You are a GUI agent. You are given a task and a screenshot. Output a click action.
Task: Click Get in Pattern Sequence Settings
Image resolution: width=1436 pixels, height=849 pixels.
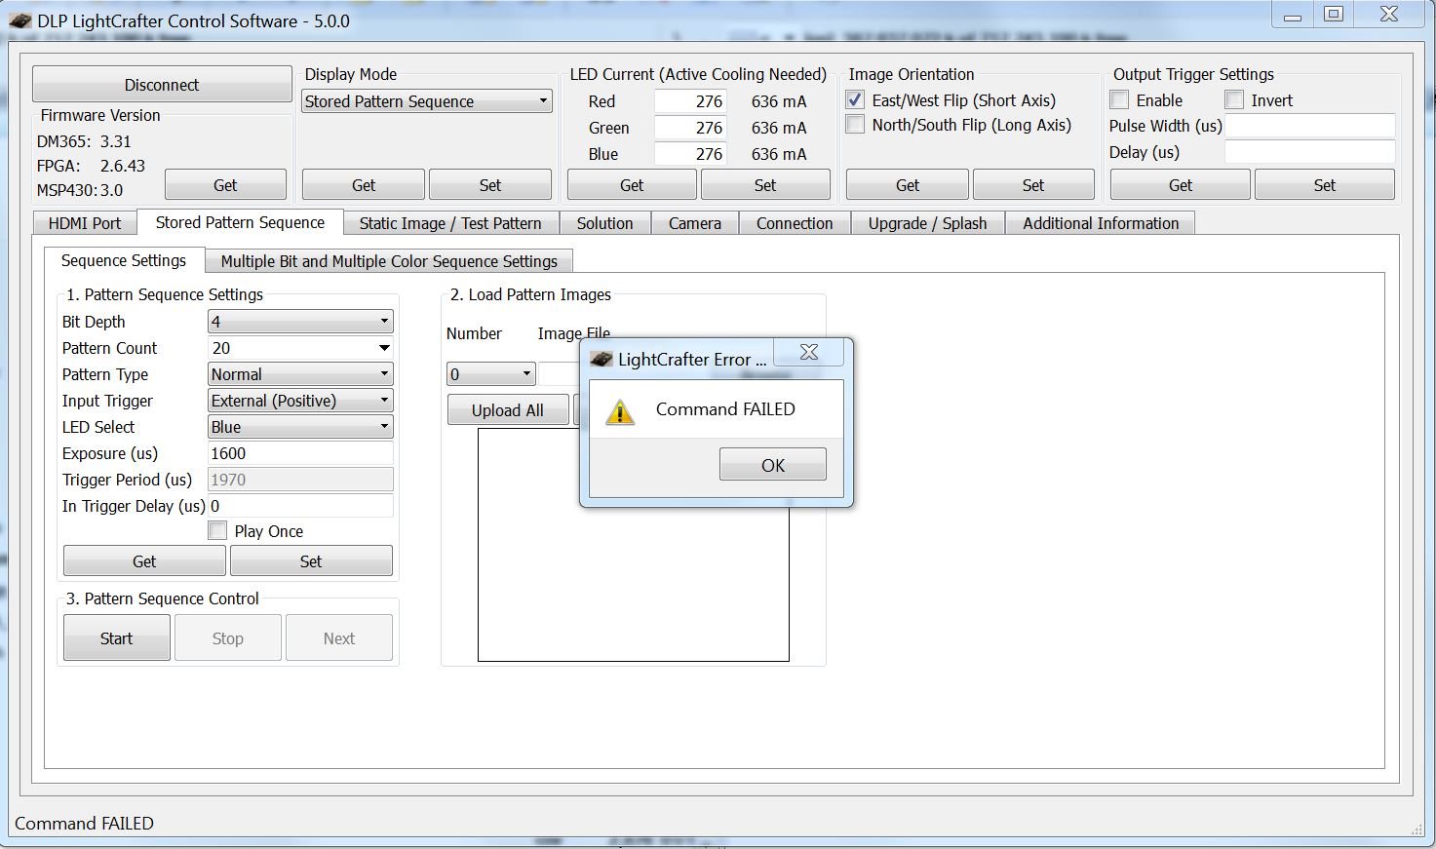(144, 561)
